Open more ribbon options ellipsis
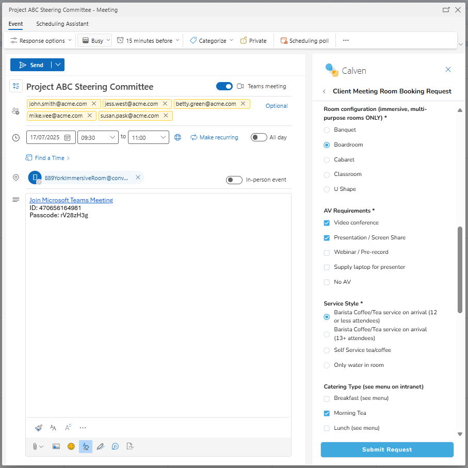 [x=346, y=40]
